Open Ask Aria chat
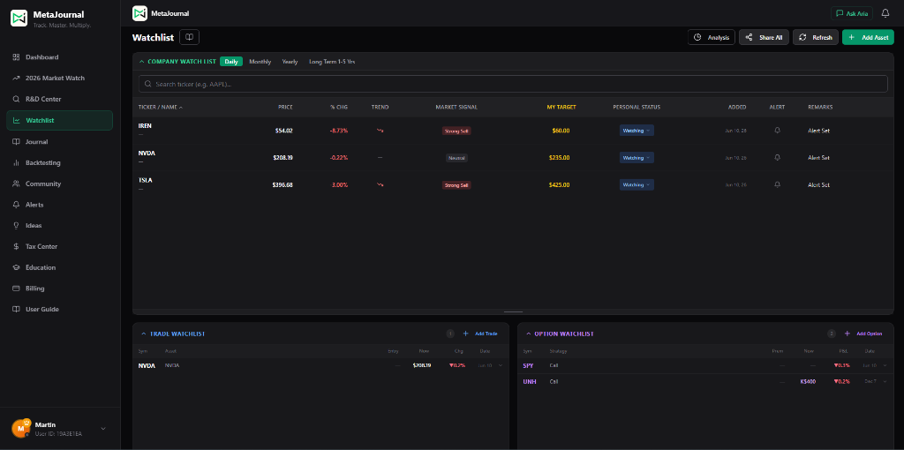 tap(852, 13)
